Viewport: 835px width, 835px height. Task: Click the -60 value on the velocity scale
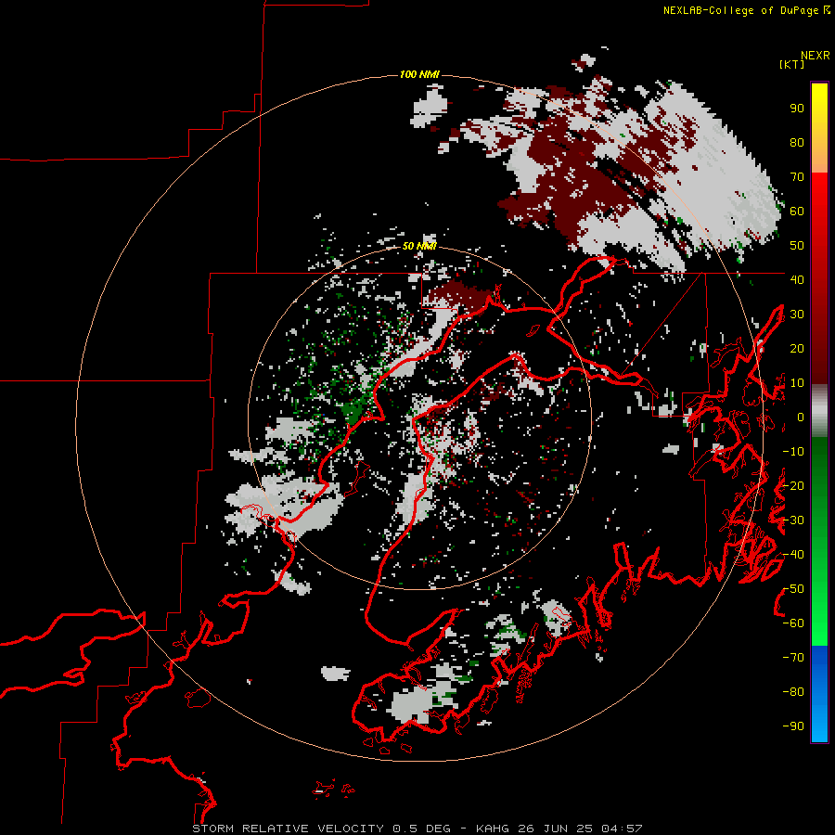[x=793, y=623]
